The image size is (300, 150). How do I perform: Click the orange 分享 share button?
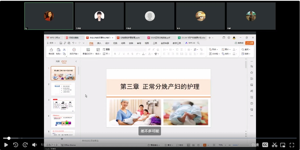click(x=249, y=43)
